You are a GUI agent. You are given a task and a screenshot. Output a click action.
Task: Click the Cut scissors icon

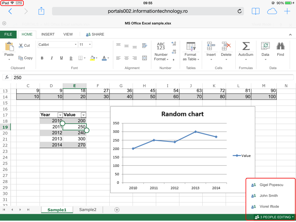click(21, 45)
